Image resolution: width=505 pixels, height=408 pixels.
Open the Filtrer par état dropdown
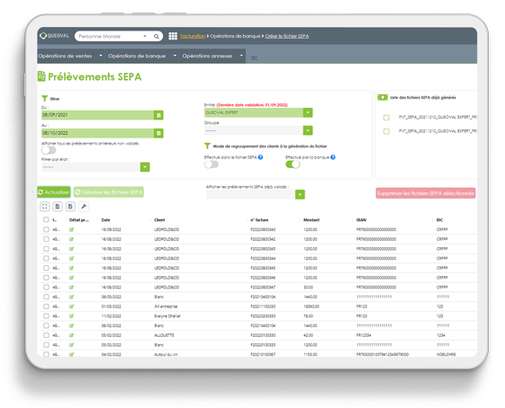[145, 167]
